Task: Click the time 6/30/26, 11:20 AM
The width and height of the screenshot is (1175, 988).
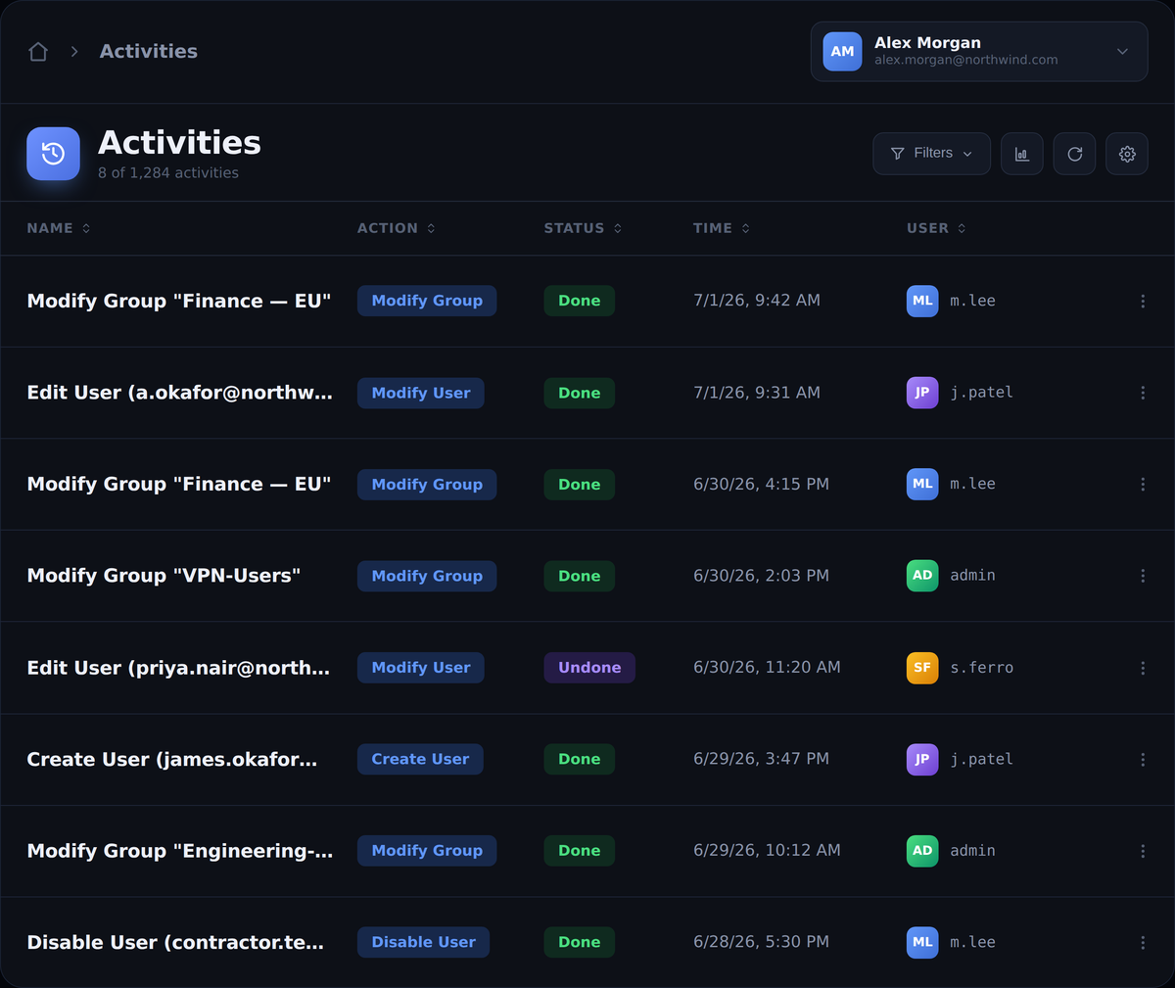Action: pyautogui.click(x=767, y=668)
